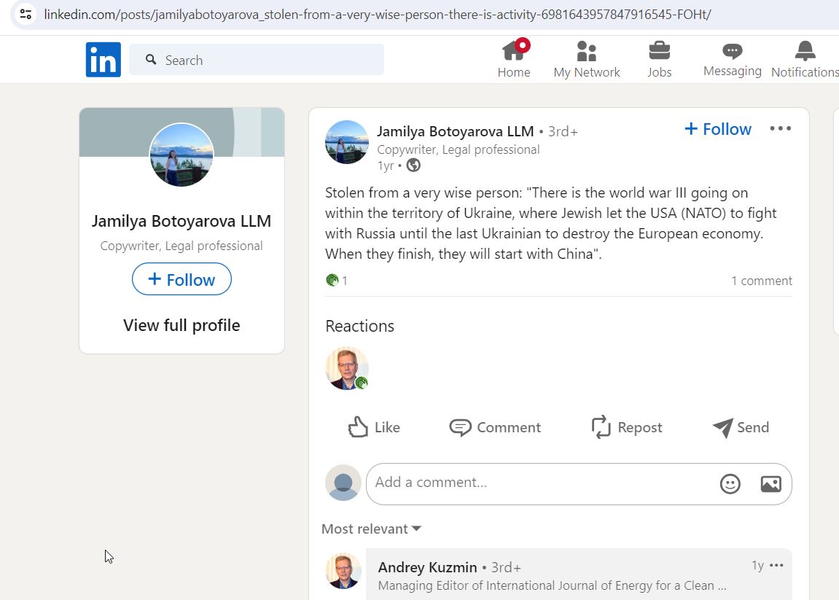Image resolution: width=839 pixels, height=600 pixels.
Task: Open the Home navigation icon
Action: 514,59
